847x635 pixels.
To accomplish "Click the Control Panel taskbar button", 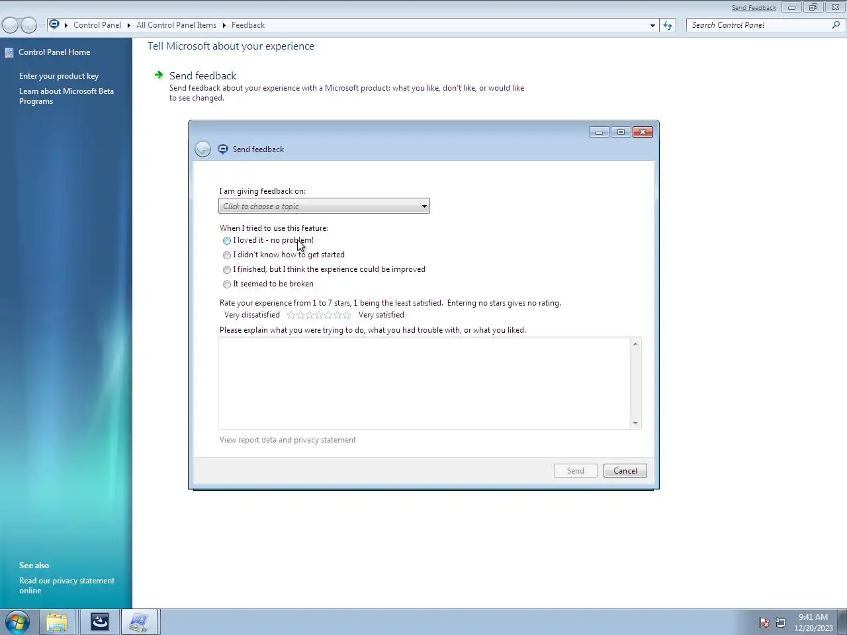I will [139, 622].
